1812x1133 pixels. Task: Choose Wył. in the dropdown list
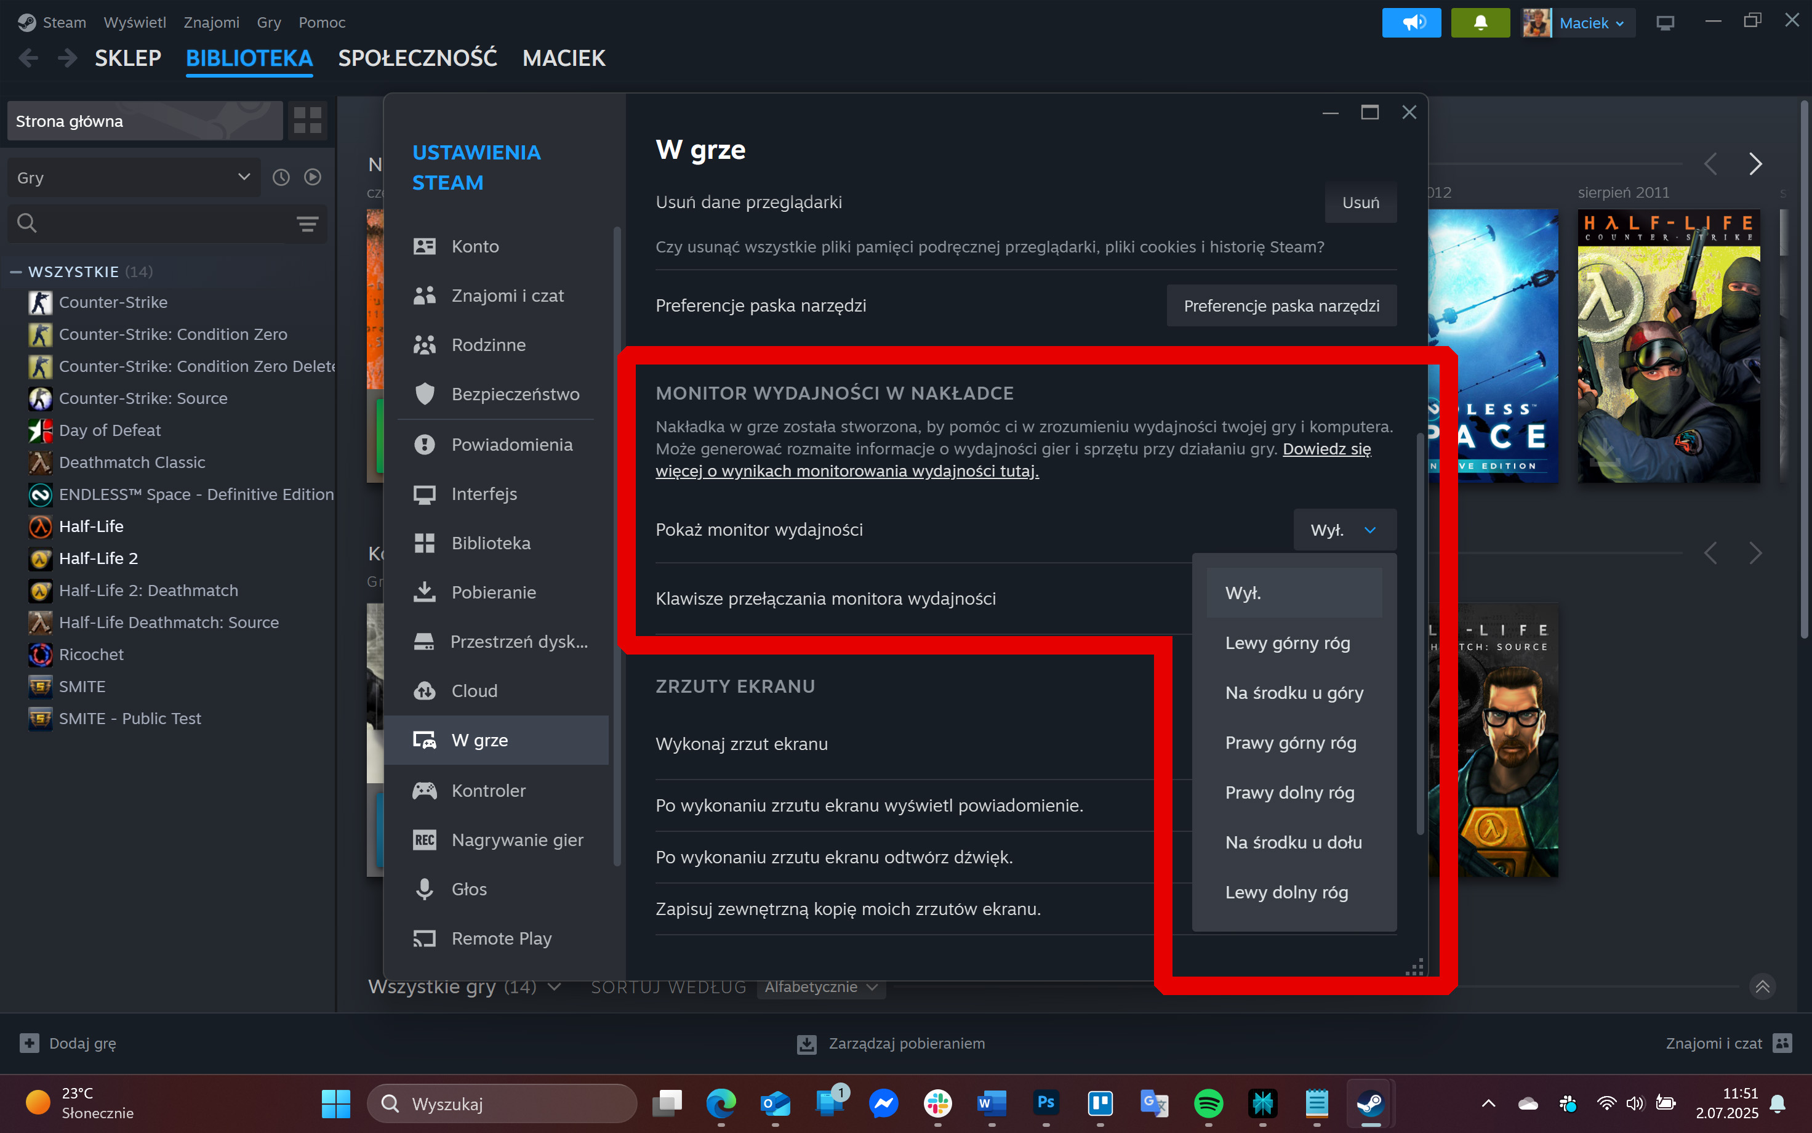(1294, 593)
